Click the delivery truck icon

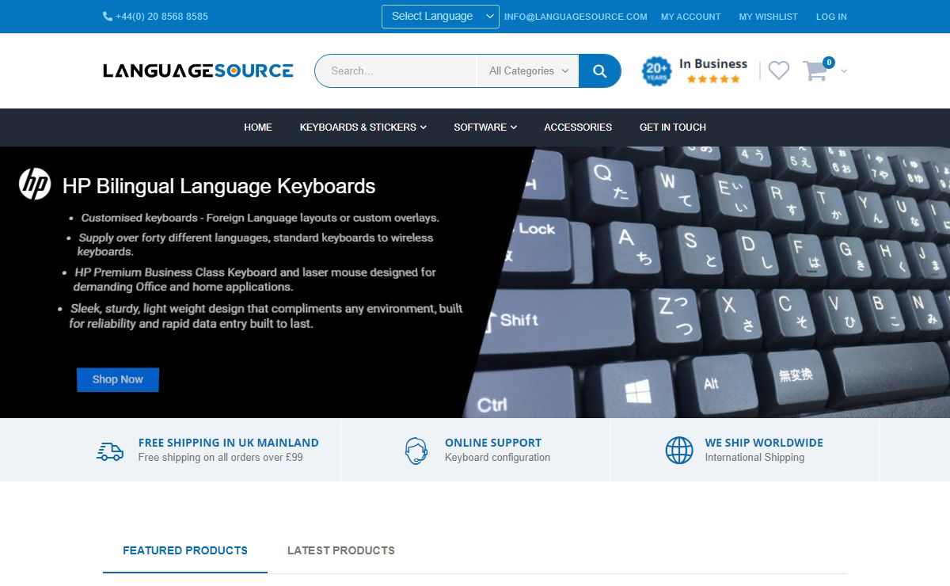(x=110, y=451)
